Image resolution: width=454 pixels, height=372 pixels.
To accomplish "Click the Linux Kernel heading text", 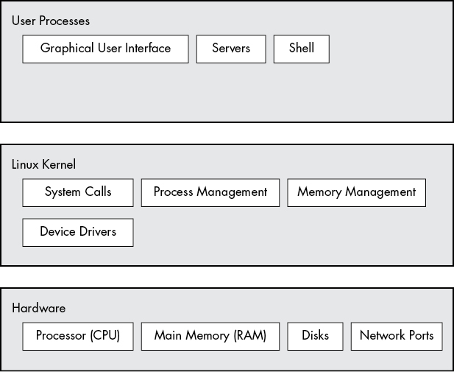I will pyautogui.click(x=43, y=164).
